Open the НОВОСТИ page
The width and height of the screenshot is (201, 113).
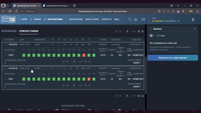pyautogui.click(x=106, y=19)
